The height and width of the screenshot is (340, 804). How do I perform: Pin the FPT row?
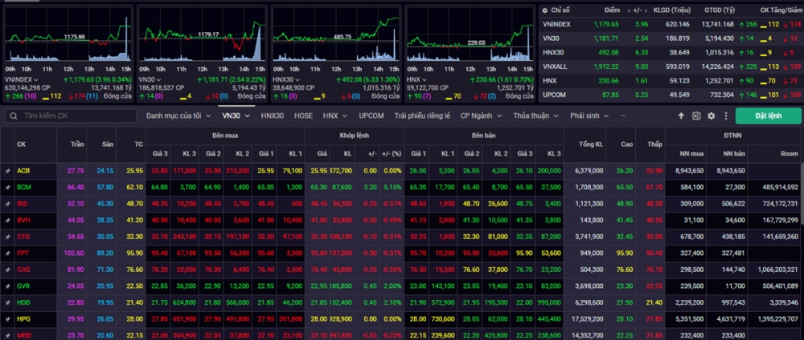[7, 253]
